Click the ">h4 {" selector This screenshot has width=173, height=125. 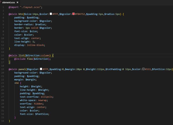click(x=18, y=83)
